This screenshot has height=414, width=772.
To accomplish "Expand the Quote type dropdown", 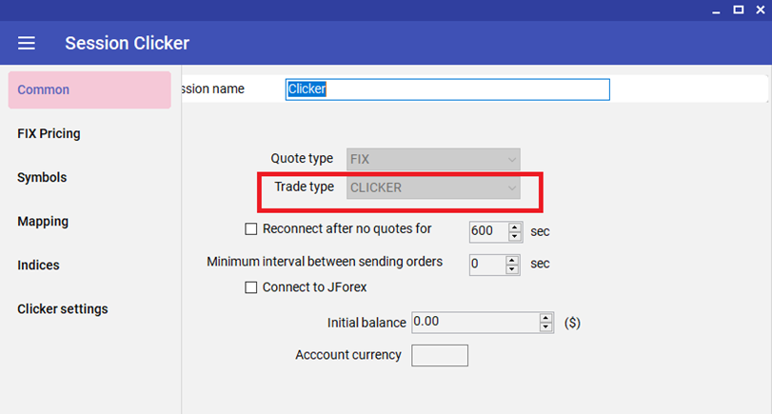I will (433, 160).
